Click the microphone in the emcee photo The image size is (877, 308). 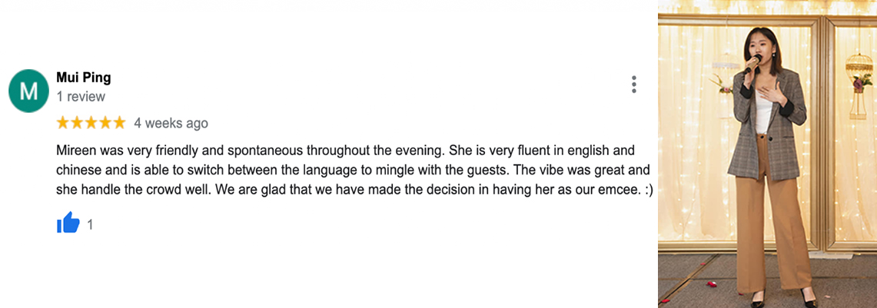(x=751, y=65)
